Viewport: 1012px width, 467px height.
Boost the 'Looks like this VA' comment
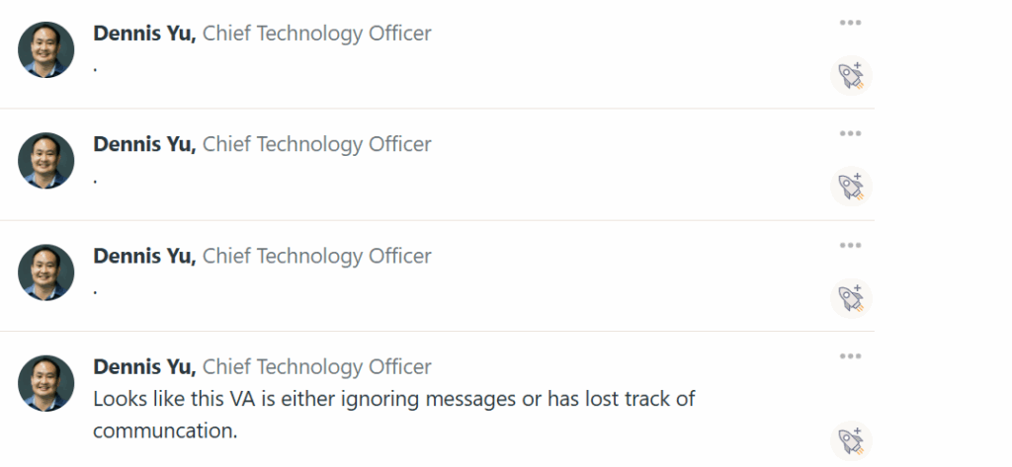pos(851,441)
